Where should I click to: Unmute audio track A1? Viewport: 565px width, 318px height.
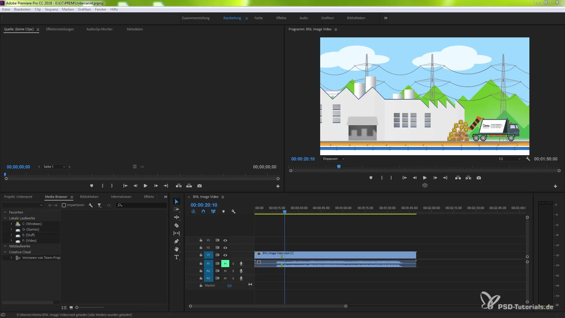point(225,264)
